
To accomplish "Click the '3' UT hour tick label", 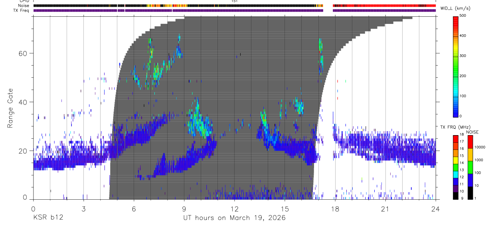I will 83,209.
